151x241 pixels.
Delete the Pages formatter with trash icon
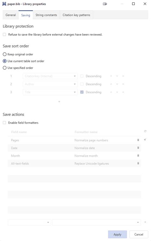click(138, 140)
